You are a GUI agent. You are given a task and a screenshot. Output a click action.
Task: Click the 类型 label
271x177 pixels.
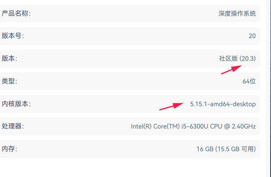pos(10,81)
